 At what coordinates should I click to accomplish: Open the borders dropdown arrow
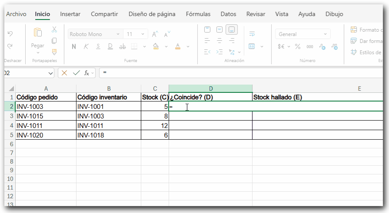(x=144, y=46)
